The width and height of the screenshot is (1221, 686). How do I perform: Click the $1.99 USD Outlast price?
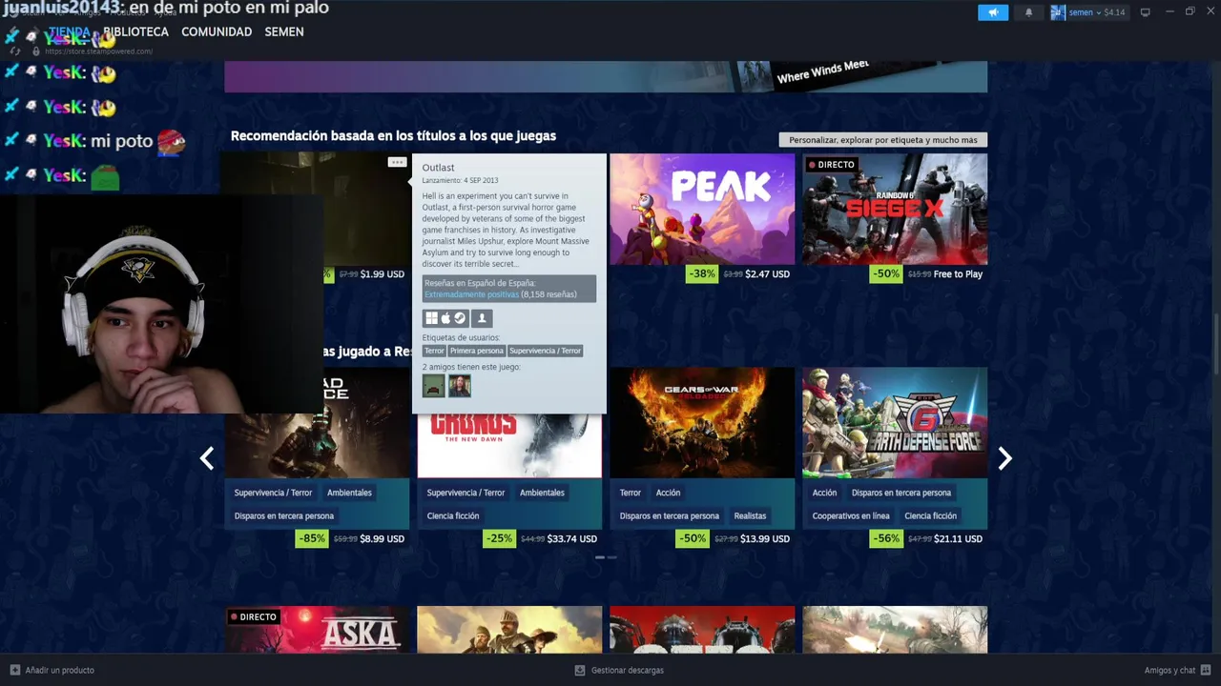[383, 274]
